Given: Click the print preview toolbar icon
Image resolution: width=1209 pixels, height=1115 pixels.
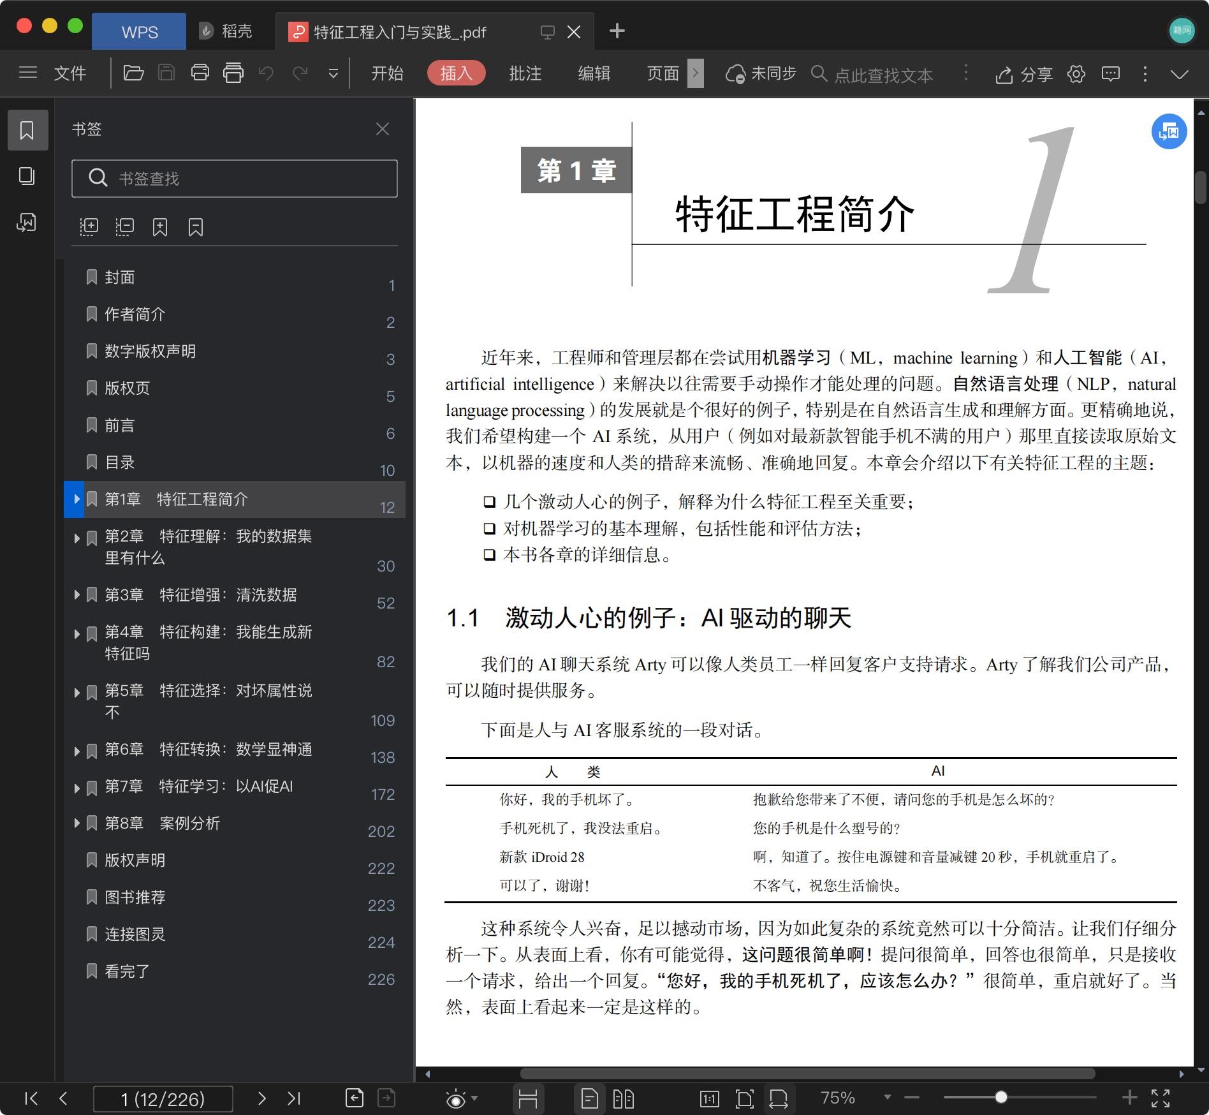Looking at the screenshot, I should [233, 73].
